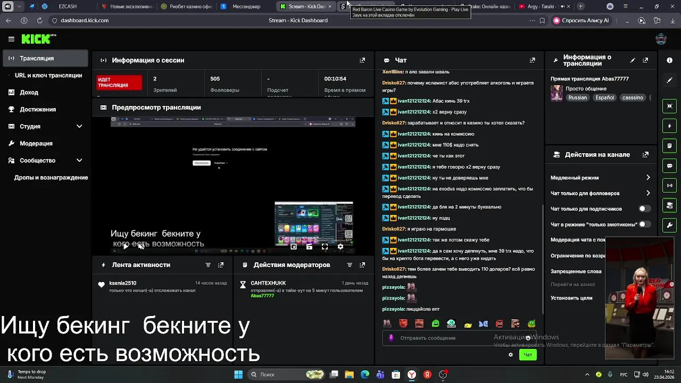The image size is (681, 383).
Task: Toggle the chat bubble widget in the sidebar
Action: 670,165
